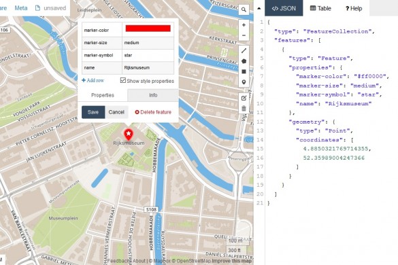
Task: Open the Meta menu
Action: [x=21, y=8]
